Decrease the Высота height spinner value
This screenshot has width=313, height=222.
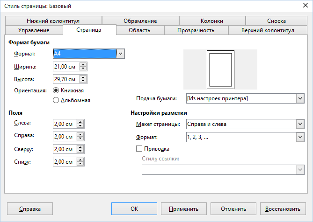click(x=83, y=82)
